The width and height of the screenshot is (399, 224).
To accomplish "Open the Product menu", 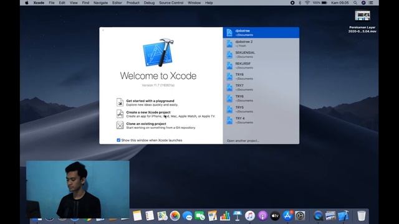I will point(133,2).
